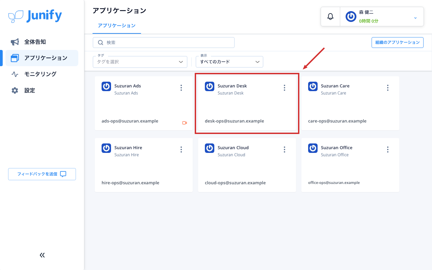Click hire-ops@suzuran.example text
Viewport: 432px width, 270px height.
click(130, 183)
